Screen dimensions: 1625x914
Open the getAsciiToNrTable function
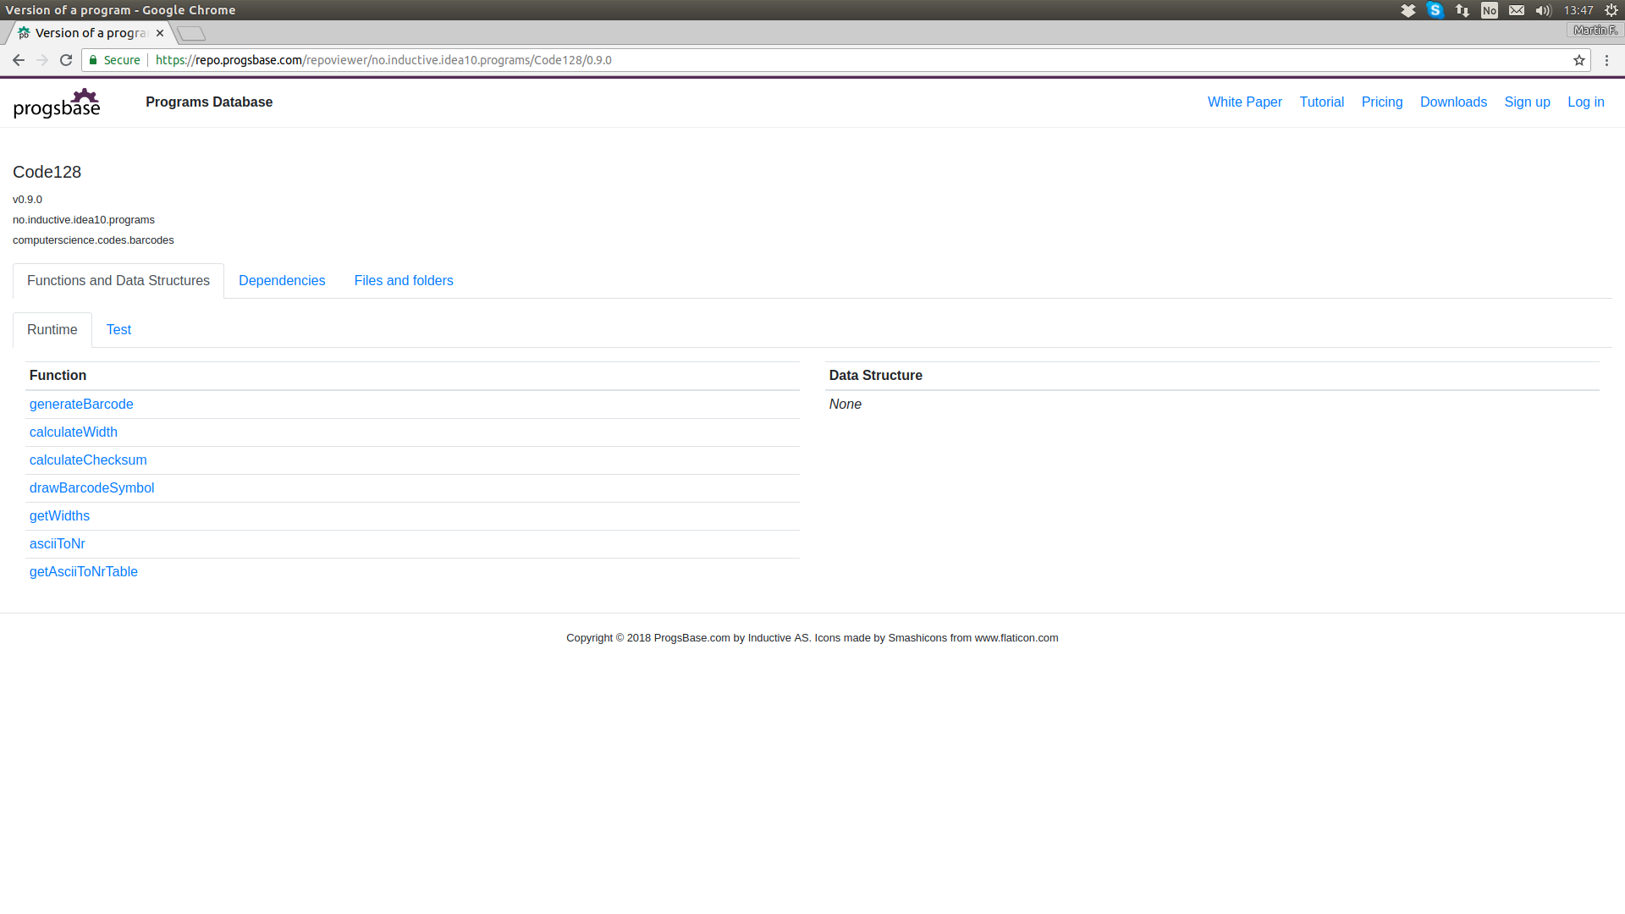84,571
